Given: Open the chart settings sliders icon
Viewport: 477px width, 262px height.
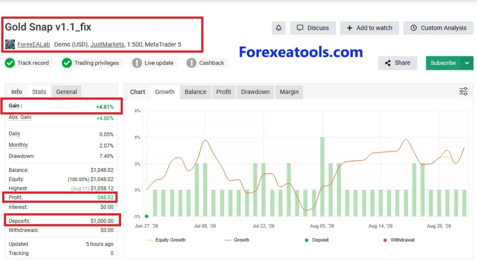Looking at the screenshot, I should click(x=463, y=91).
